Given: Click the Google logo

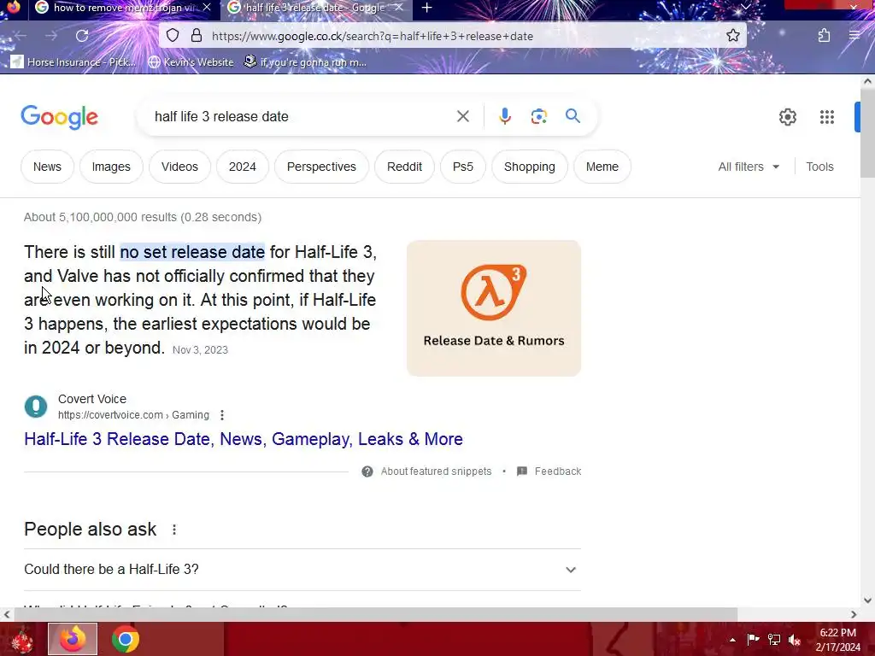Looking at the screenshot, I should pos(59,116).
